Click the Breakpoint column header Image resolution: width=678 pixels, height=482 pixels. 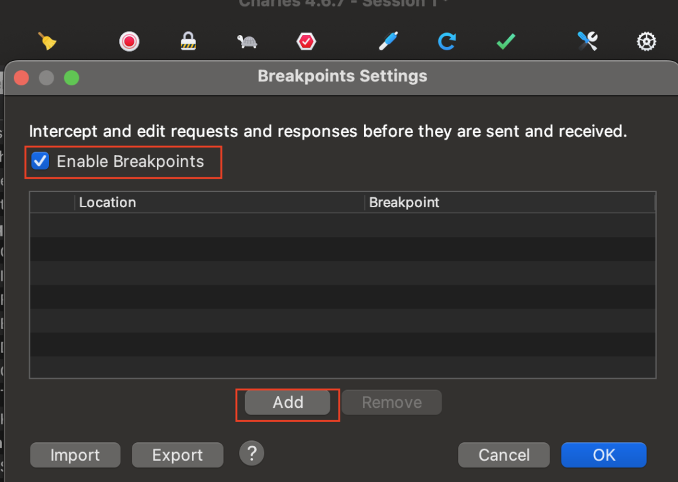pyautogui.click(x=508, y=203)
